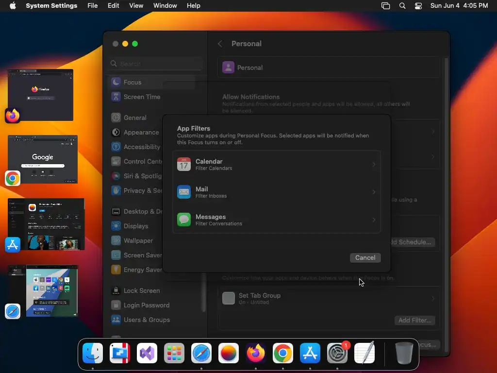497x373 pixels.
Task: Open Finder from the Dock
Action: (93, 353)
